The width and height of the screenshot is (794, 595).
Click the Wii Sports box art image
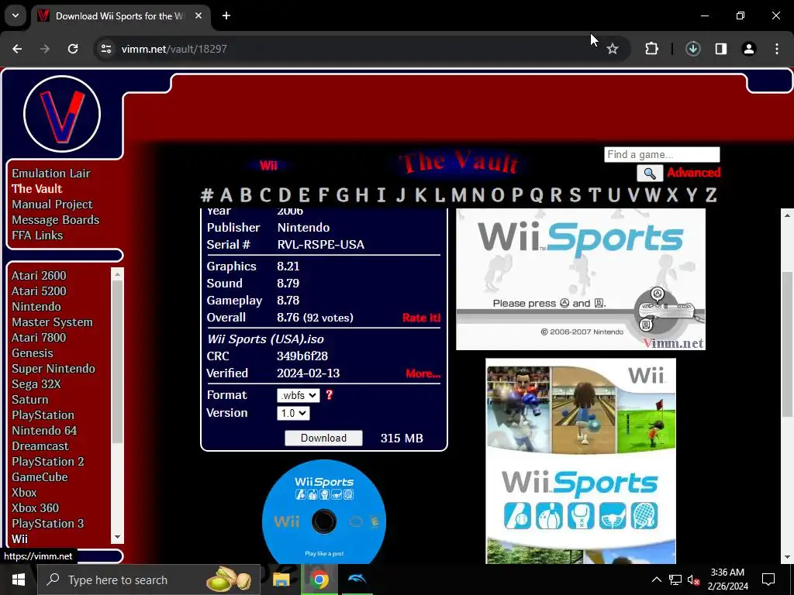[x=581, y=461]
